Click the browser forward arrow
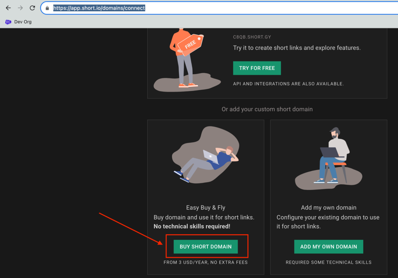The height and width of the screenshot is (278, 398). [20, 8]
